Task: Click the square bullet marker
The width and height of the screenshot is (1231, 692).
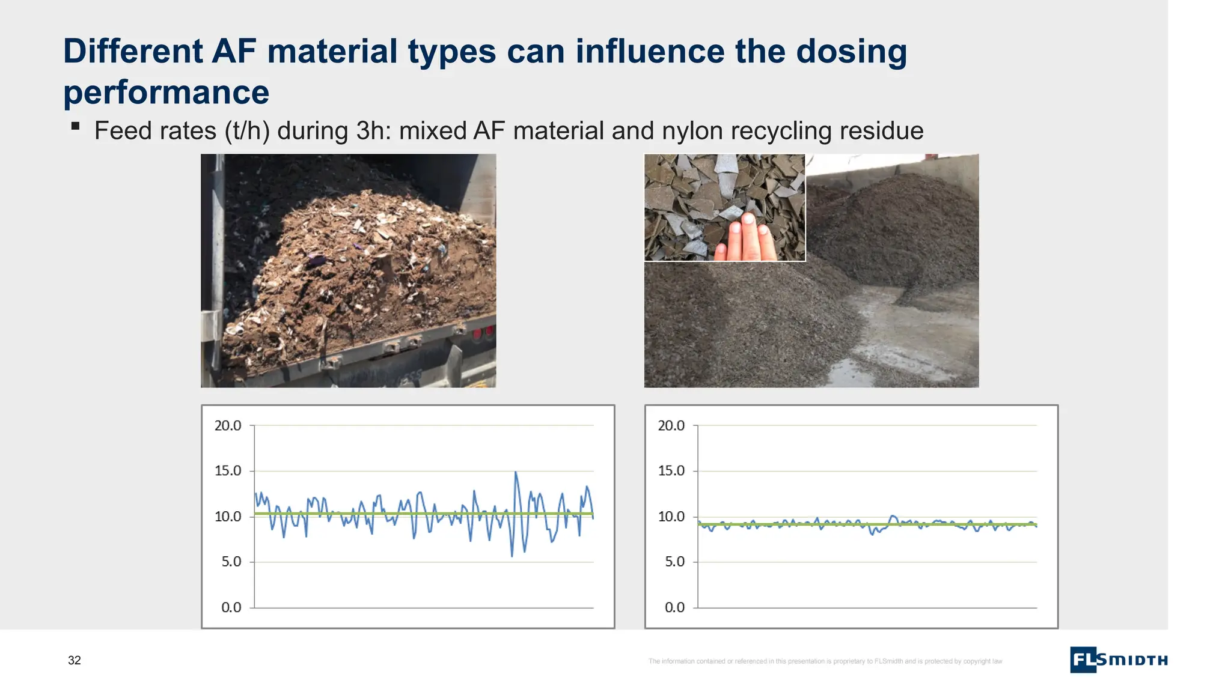Action: tap(75, 126)
